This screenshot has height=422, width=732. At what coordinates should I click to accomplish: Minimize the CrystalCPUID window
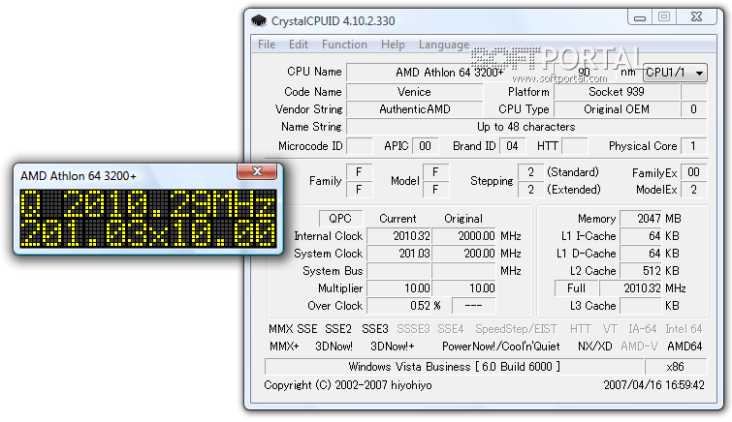(x=640, y=17)
